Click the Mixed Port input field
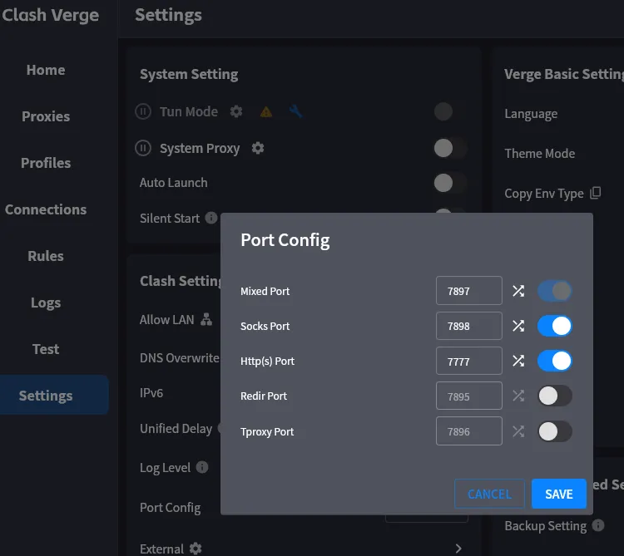624x556 pixels. 468,291
